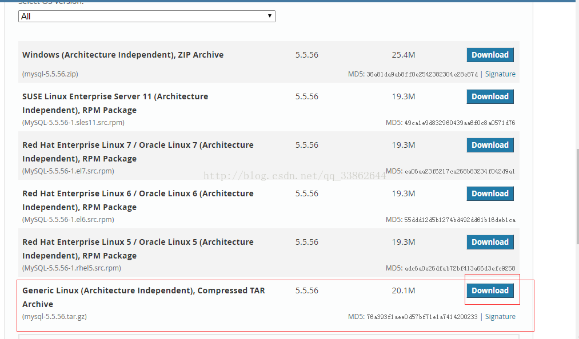Download SUSE Linux Enterprise Server 11 RPM

click(490, 96)
